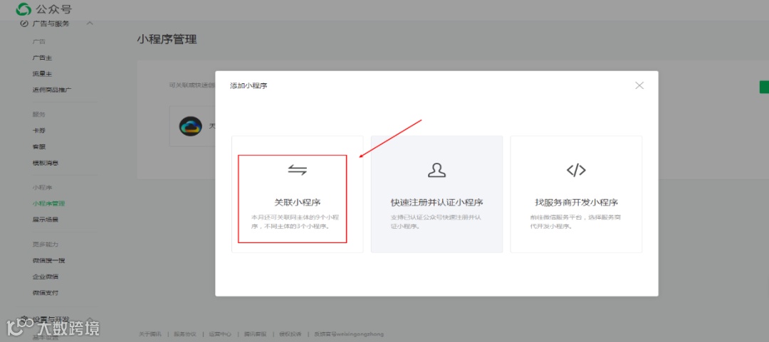Open 企业微信 in the sidebar
This screenshot has width=769, height=342.
46,277
